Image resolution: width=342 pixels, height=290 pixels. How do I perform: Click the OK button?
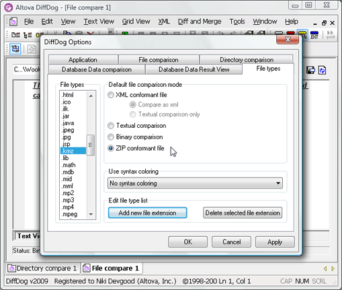[187, 242]
